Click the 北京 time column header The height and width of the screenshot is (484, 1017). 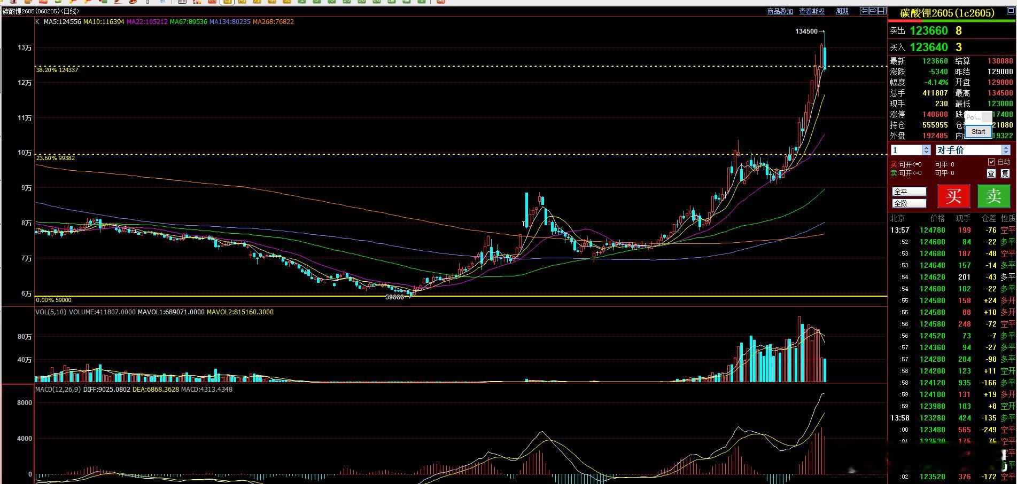(898, 219)
